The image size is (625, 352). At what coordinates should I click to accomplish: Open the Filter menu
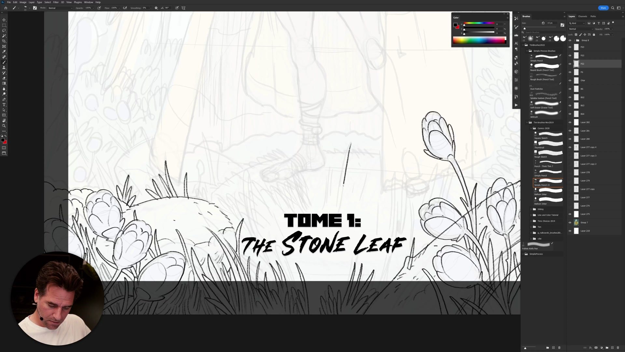(x=56, y=2)
